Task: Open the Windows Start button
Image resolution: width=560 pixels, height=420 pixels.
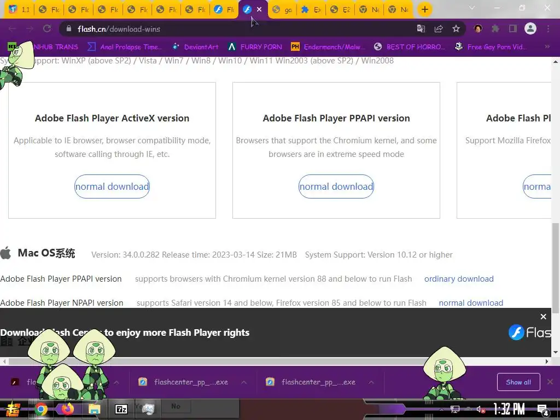Action: coord(13,409)
